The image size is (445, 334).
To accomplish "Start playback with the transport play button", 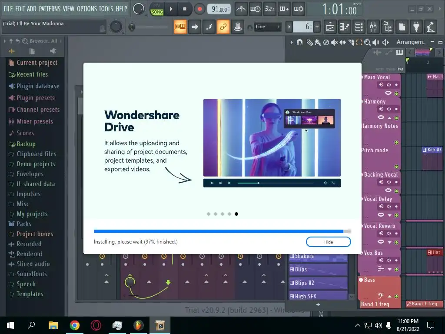I will coord(171,9).
